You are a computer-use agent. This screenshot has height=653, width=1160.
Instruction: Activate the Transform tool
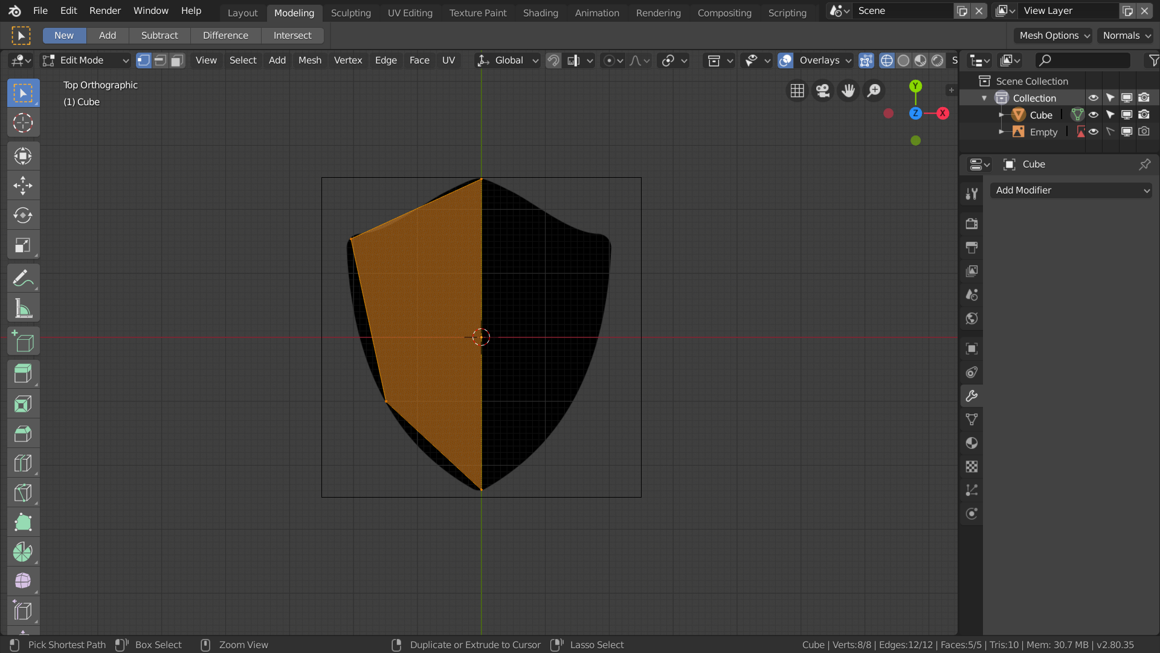[x=23, y=157]
